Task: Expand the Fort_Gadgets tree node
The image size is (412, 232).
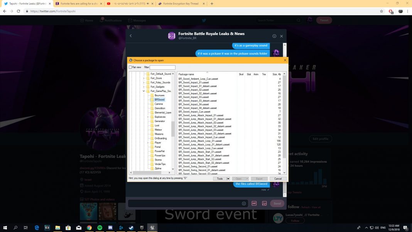Action: click(144, 87)
